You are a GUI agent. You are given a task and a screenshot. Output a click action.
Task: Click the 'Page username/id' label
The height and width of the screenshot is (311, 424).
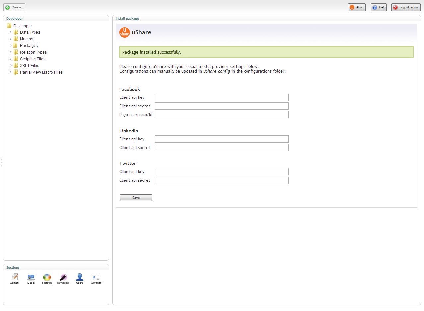click(x=136, y=115)
